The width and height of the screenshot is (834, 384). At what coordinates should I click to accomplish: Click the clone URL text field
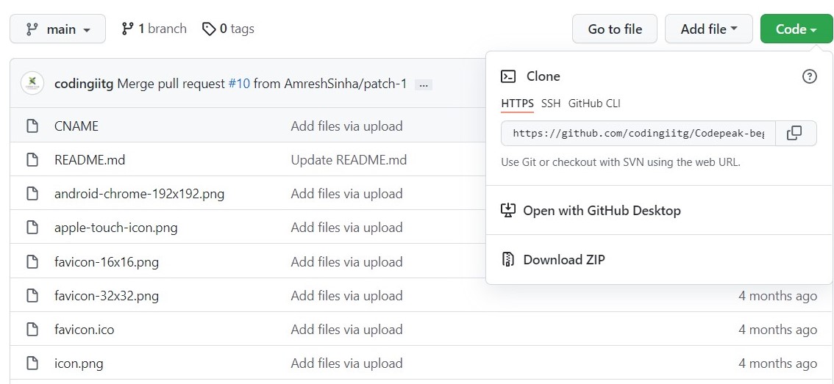(638, 134)
